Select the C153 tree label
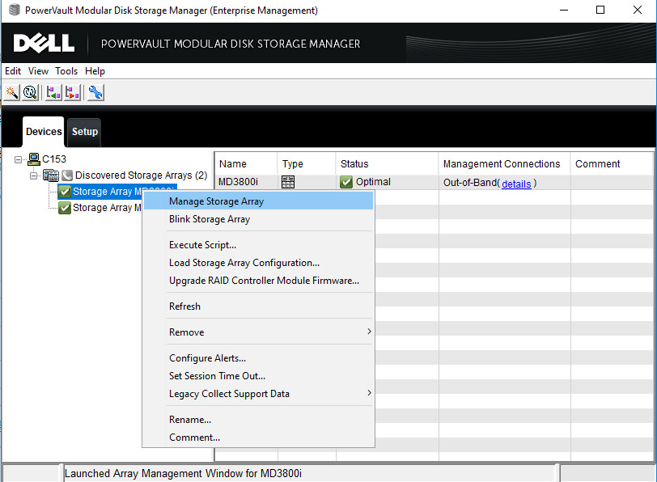 pos(54,159)
